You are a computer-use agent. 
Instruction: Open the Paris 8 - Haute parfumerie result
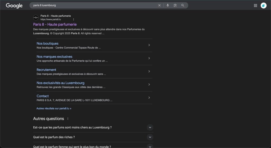click(x=55, y=25)
